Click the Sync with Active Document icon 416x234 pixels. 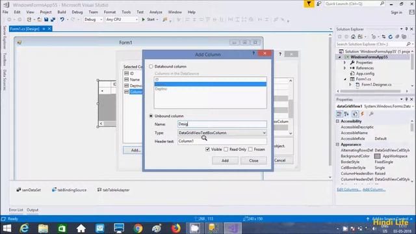point(383,36)
